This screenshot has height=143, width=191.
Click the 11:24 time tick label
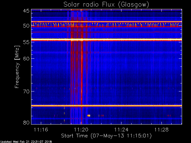click(121, 130)
